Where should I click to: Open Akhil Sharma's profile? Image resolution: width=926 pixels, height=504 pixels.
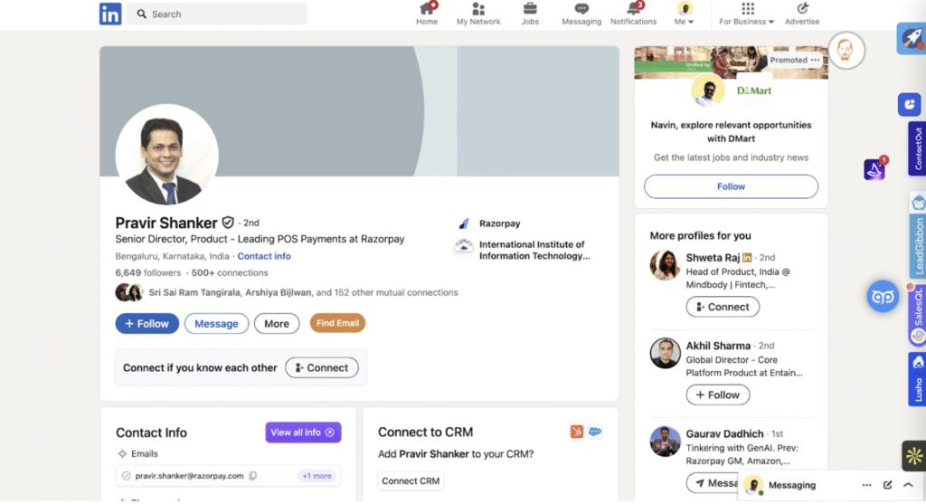[718, 346]
